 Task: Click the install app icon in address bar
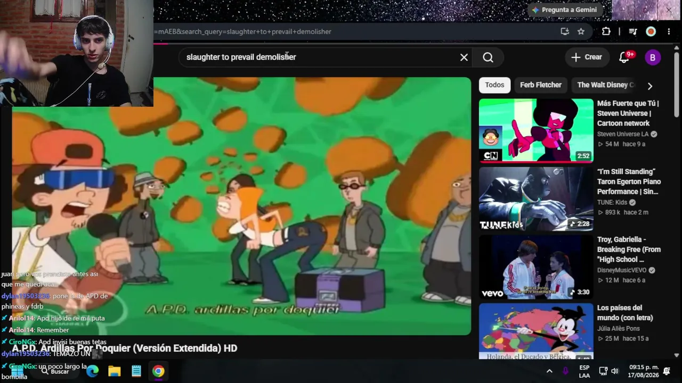tap(565, 31)
